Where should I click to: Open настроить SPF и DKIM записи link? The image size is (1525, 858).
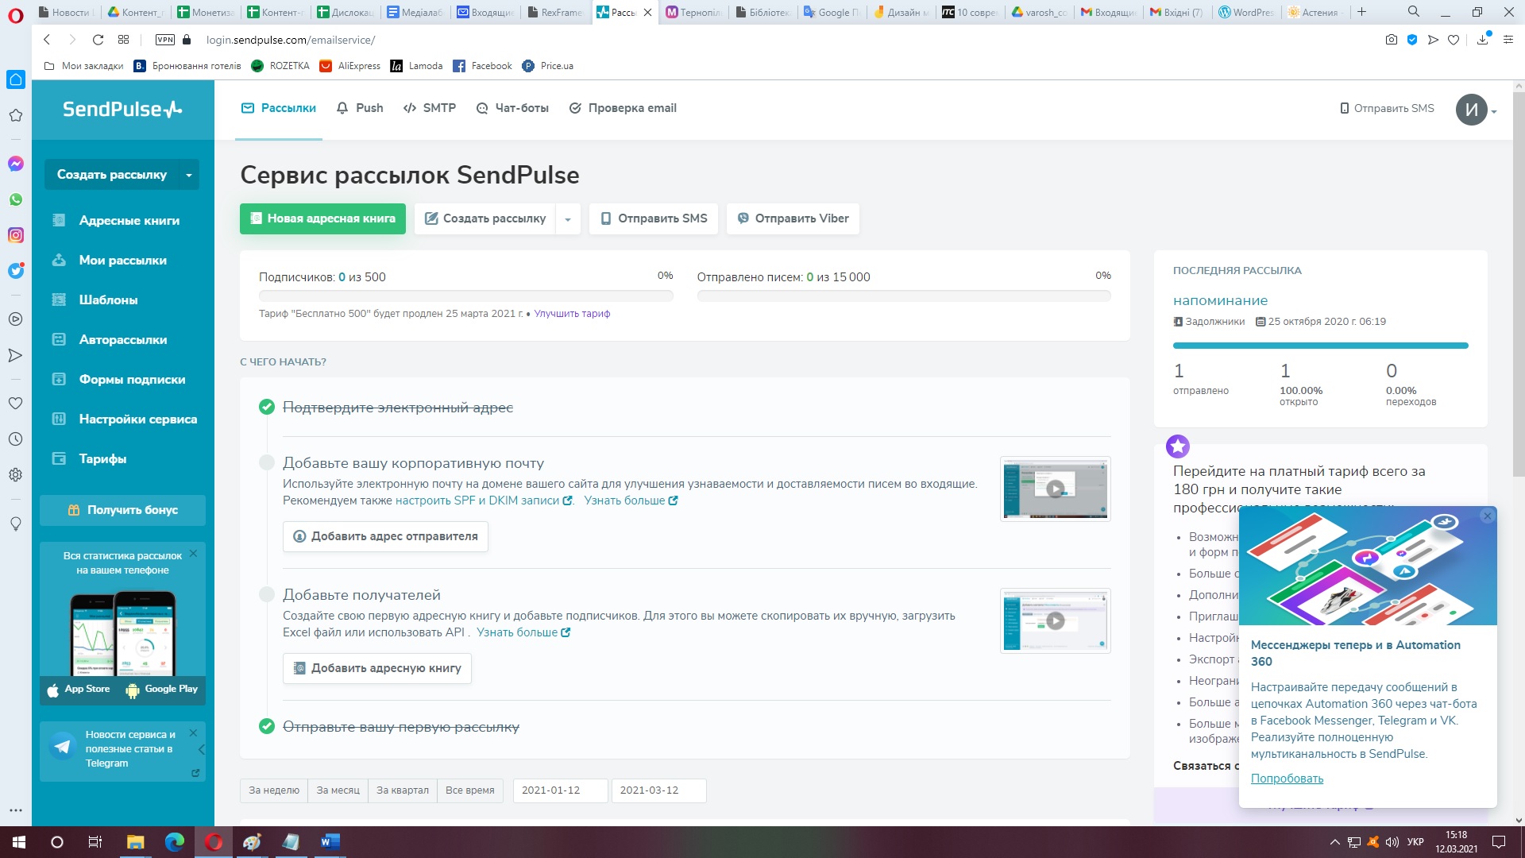click(484, 500)
